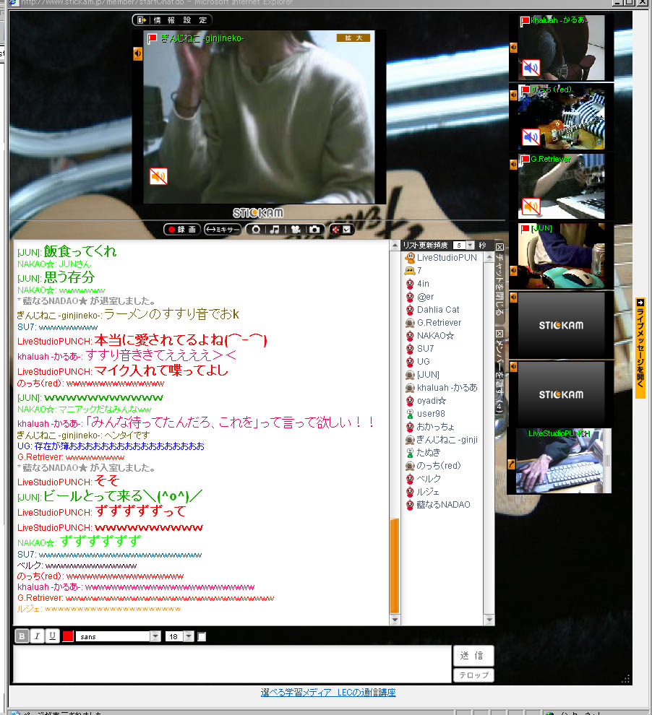
Task: Click the 拡大 enlarge button on main video
Action: (353, 38)
